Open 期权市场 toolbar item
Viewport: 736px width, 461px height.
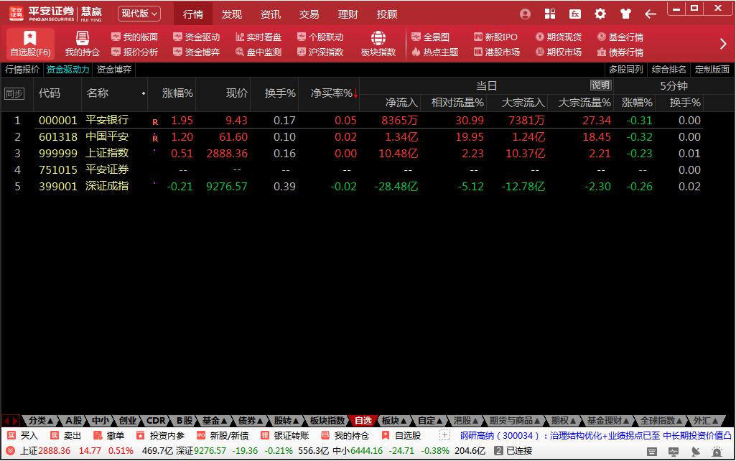(x=559, y=52)
